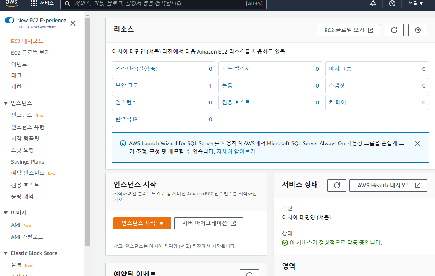Open AMI in the sidebar
Viewport: 435px width, 276px height.
pyautogui.click(x=16, y=225)
